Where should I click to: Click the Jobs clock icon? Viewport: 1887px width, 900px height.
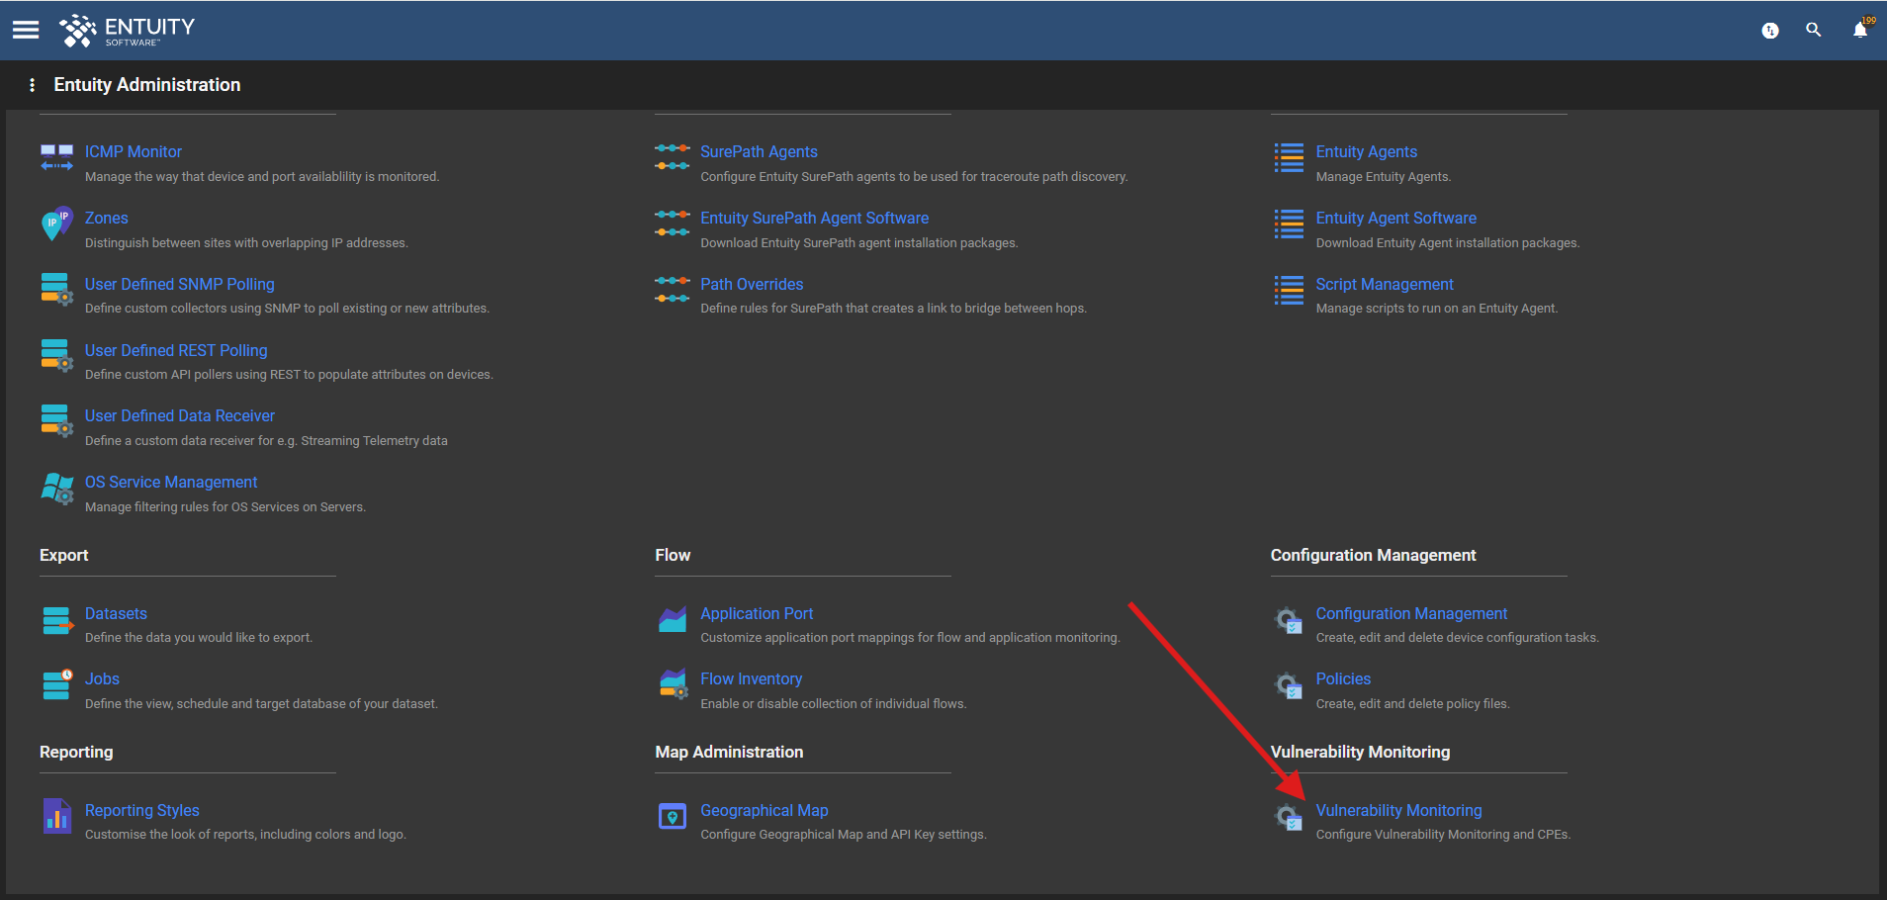(x=57, y=684)
